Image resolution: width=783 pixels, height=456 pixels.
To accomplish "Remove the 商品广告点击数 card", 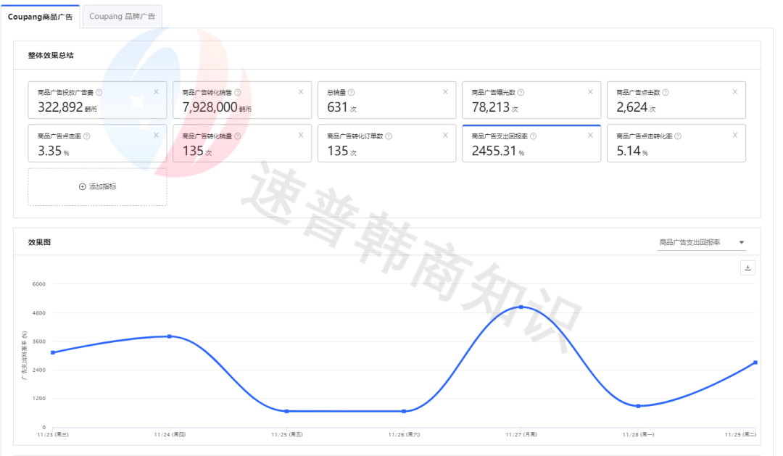I will point(735,90).
